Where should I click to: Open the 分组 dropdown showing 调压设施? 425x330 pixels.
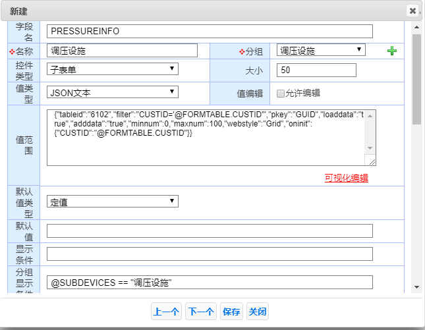(321, 50)
